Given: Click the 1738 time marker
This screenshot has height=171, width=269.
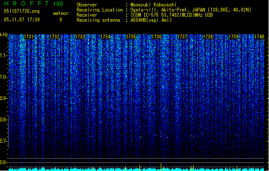Looking at the screenshot, I should coord(208,37).
